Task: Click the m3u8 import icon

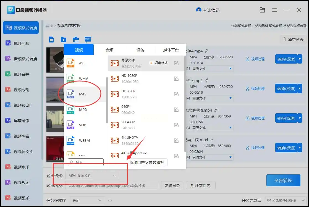Action: pos(88,40)
